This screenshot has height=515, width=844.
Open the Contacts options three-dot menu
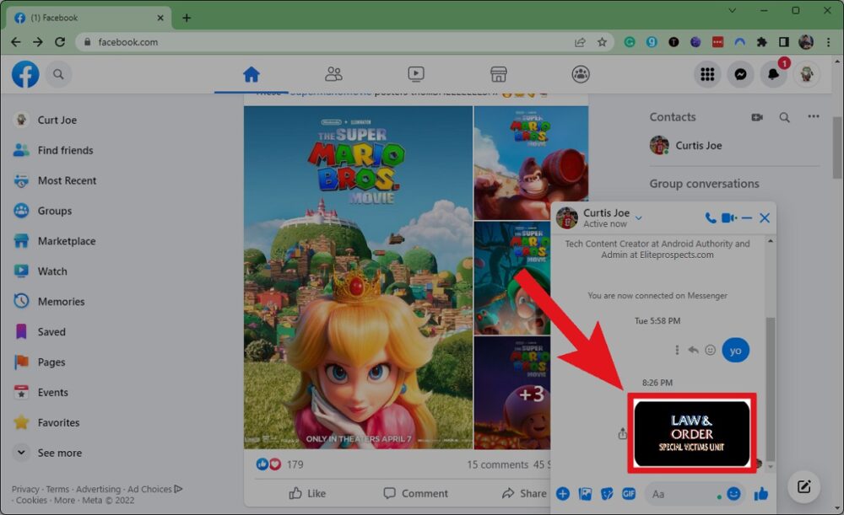(813, 116)
